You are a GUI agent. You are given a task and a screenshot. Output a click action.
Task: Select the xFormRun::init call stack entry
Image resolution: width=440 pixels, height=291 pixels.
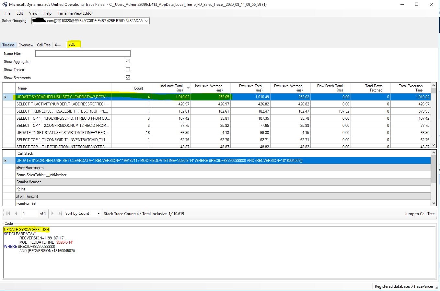pos(223,196)
